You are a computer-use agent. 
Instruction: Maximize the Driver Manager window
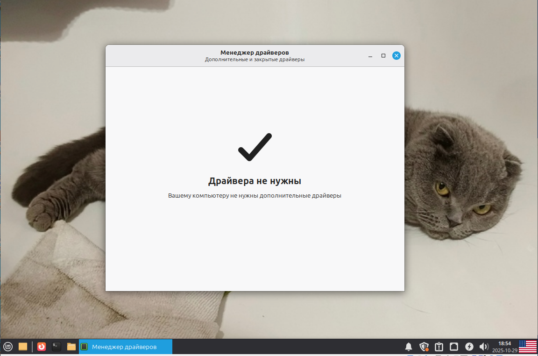(383, 56)
